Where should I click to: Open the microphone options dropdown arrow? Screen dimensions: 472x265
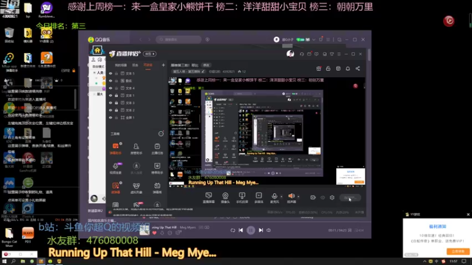[x=281, y=197]
